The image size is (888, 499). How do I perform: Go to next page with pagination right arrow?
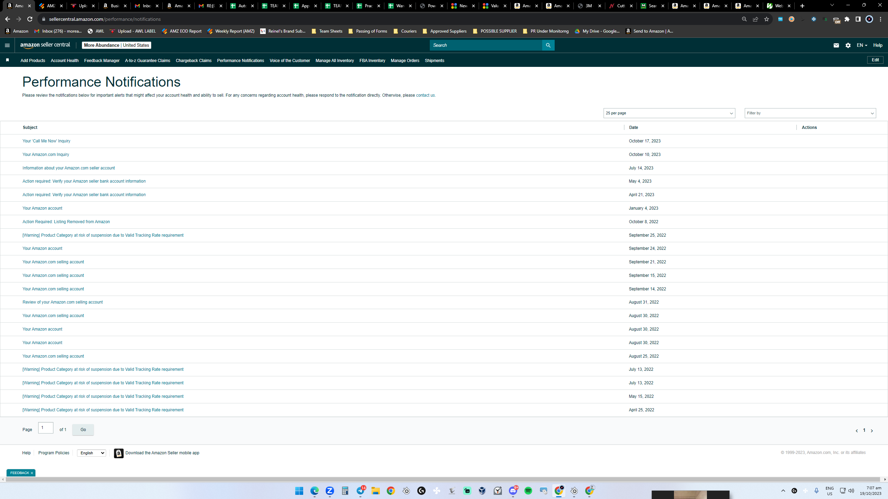(x=872, y=431)
